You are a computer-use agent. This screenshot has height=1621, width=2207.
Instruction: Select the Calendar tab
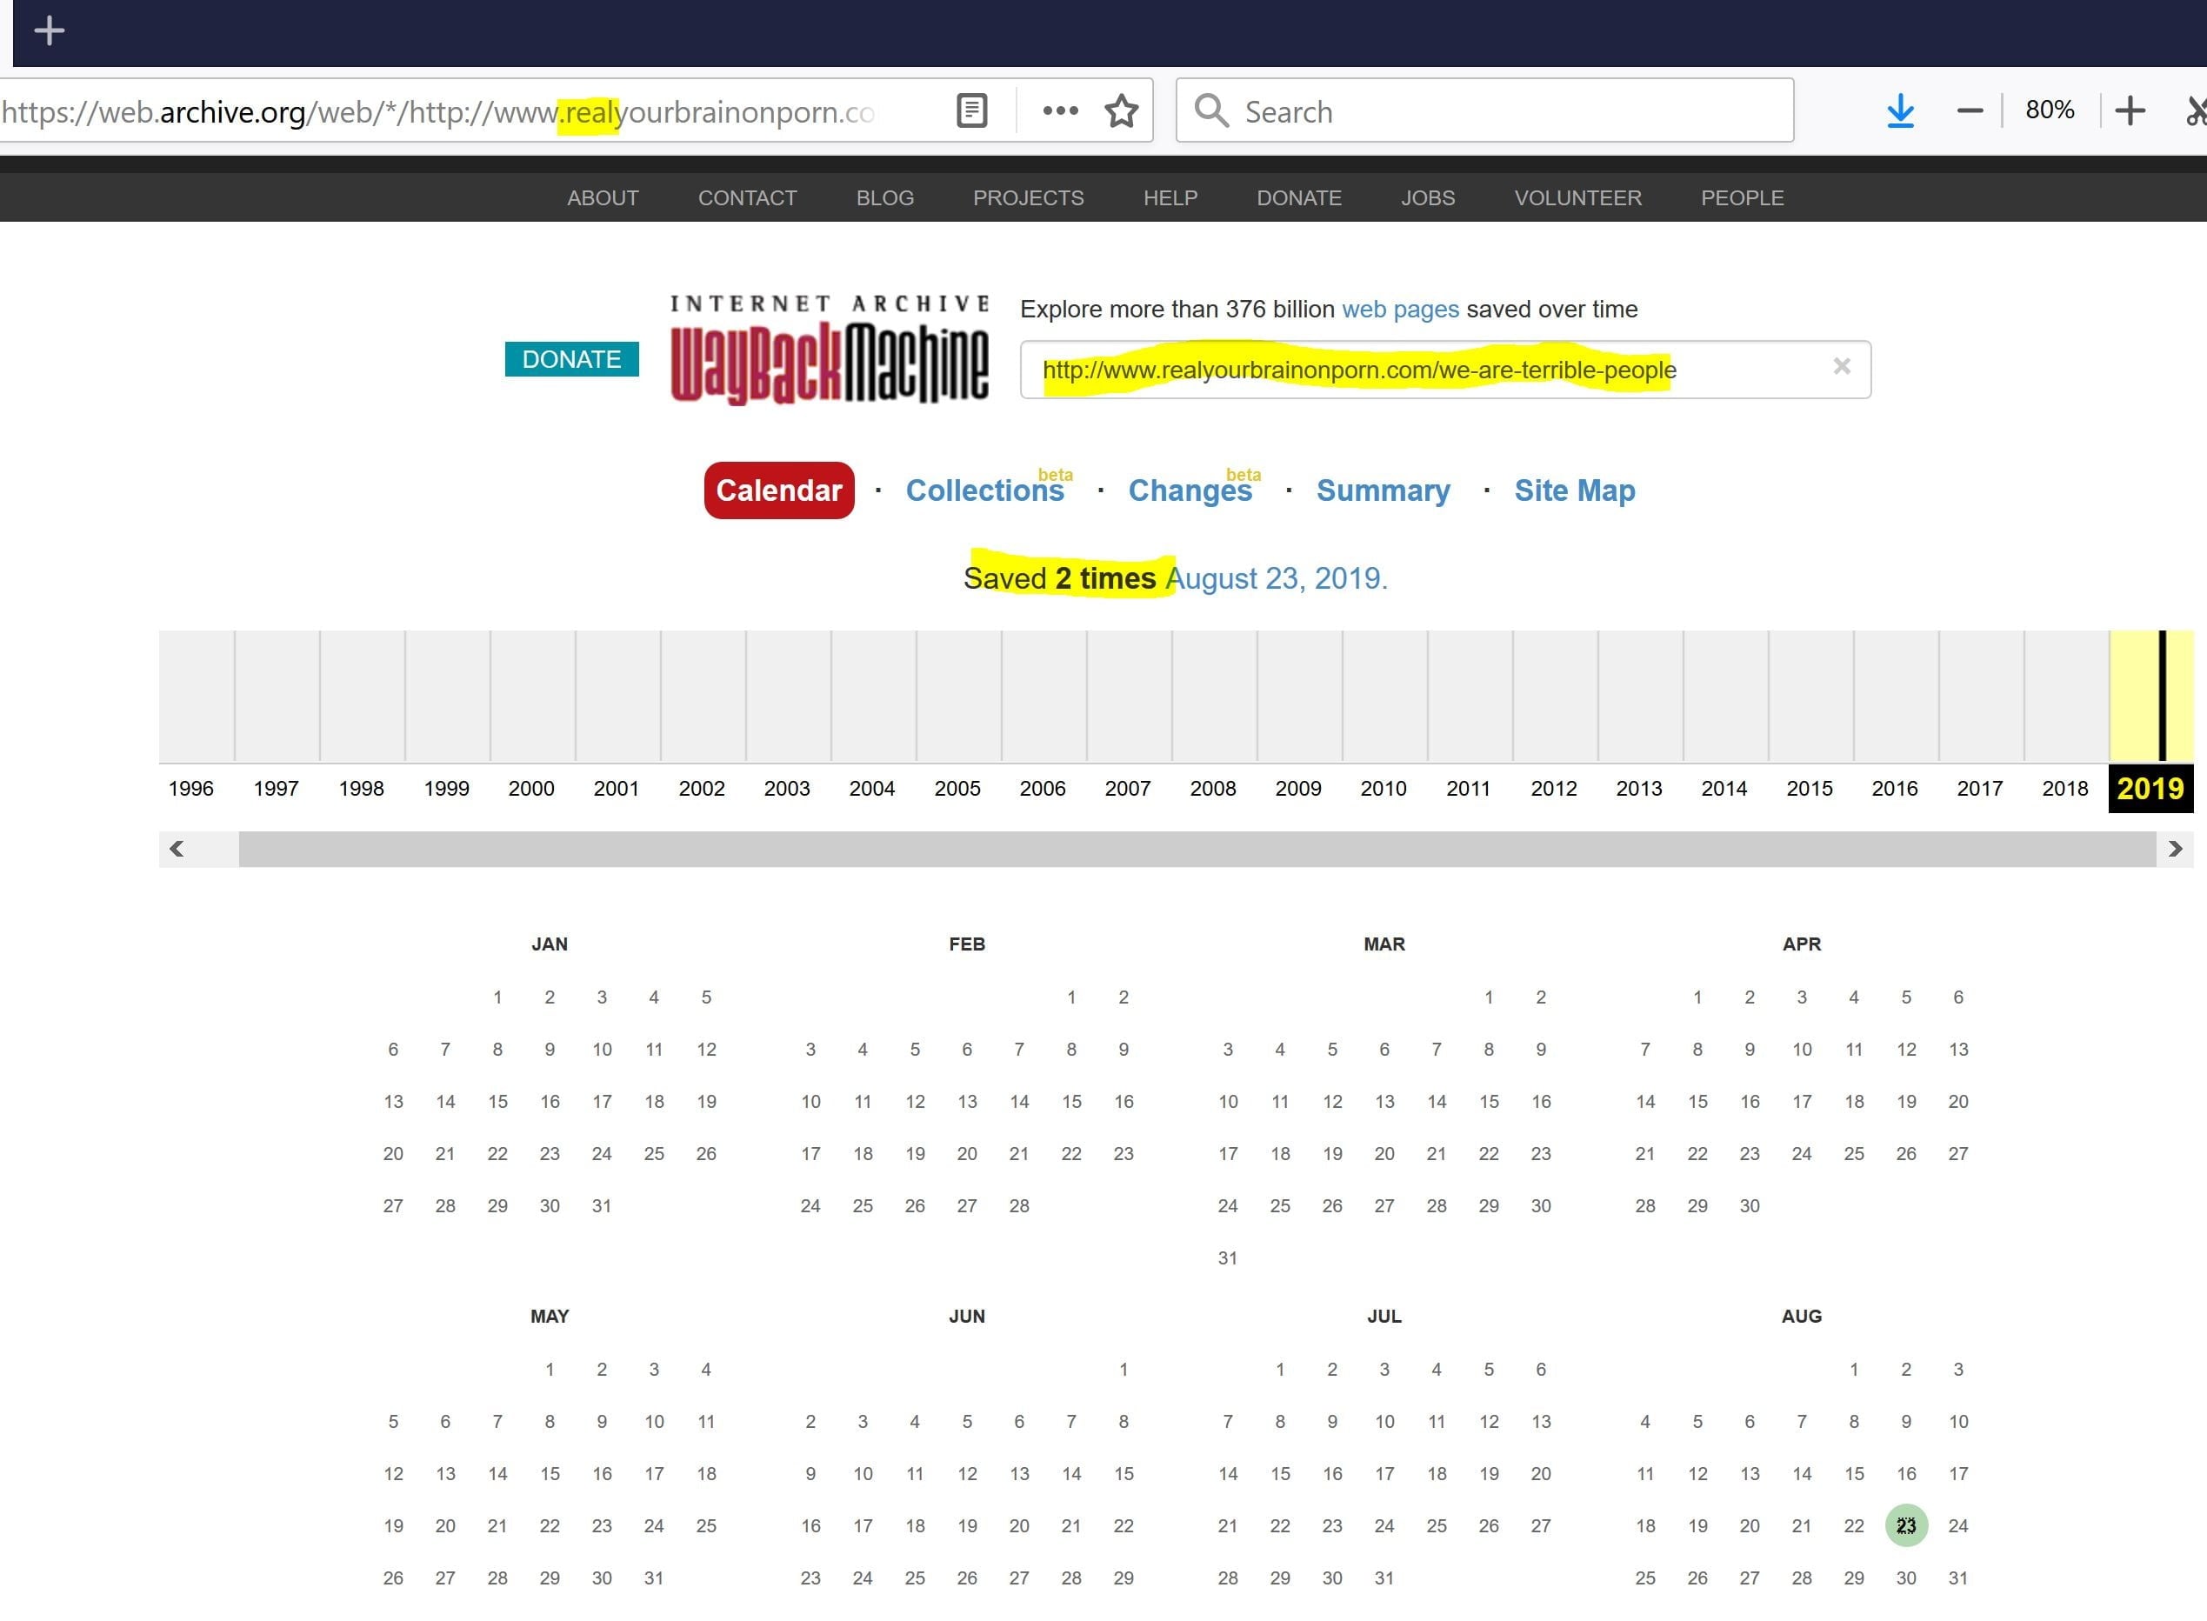[779, 490]
